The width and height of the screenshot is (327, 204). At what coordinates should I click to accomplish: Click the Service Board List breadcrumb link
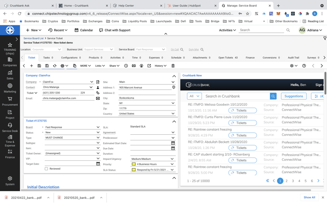tap(33, 38)
